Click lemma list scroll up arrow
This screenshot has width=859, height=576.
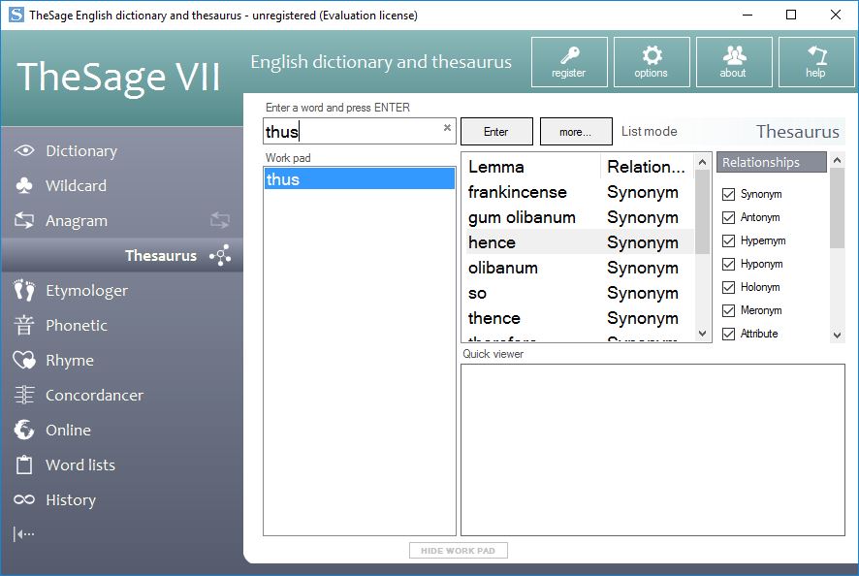click(x=702, y=162)
